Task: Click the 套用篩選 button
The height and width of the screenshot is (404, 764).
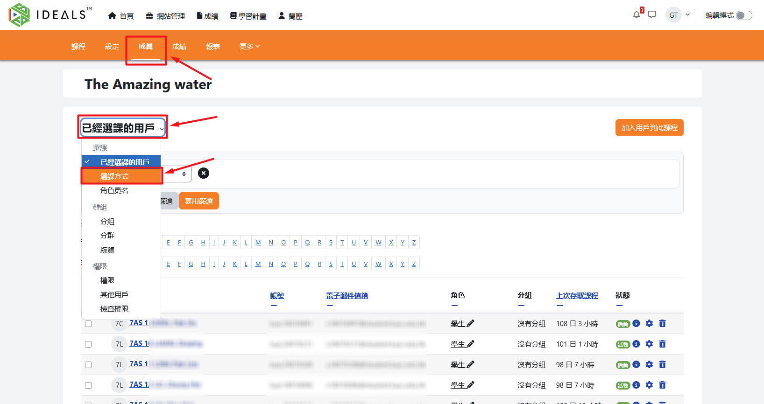Action: tap(199, 201)
